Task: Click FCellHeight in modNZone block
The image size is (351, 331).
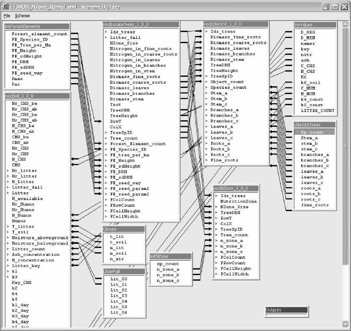Action: tap(236, 268)
